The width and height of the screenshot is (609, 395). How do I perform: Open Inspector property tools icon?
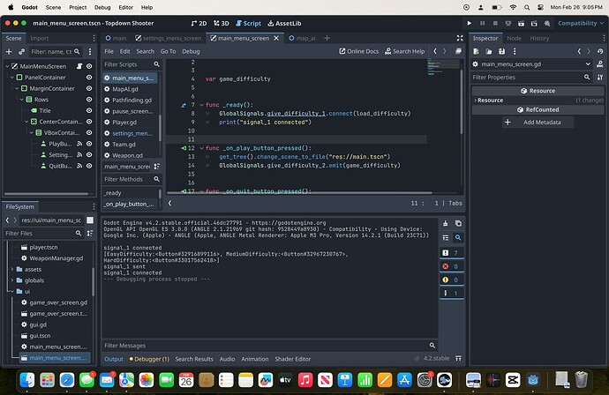600,78
